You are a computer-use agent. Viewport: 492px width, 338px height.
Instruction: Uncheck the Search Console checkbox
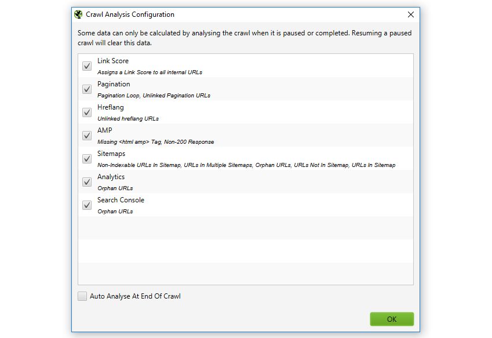pos(87,205)
